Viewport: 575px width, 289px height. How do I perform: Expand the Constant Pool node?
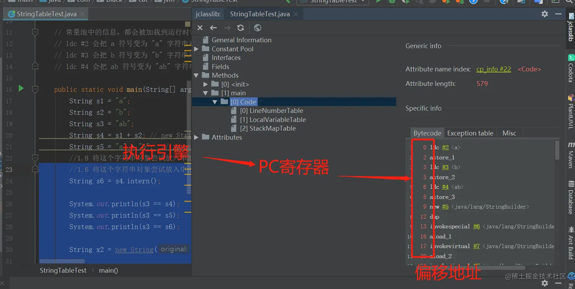(x=196, y=49)
